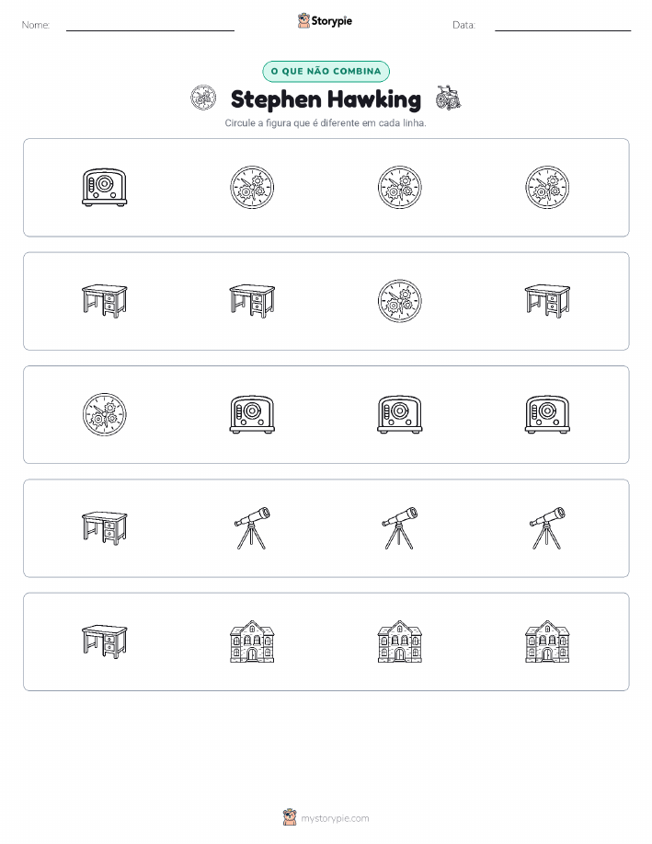The image size is (652, 844).
Task: Select the desk in the fifth row
Action: click(104, 642)
